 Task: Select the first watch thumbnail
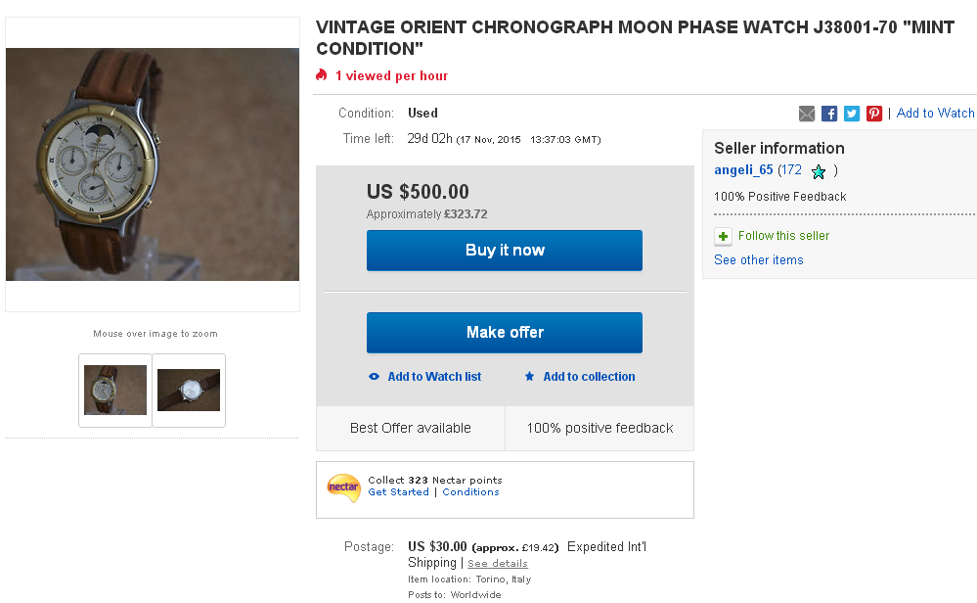115,390
